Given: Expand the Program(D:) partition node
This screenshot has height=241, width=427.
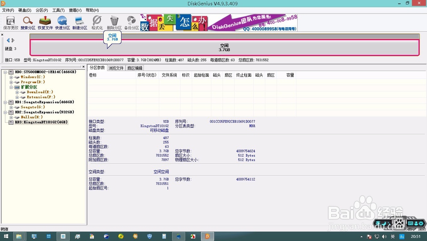Looking at the screenshot, I should point(11,82).
